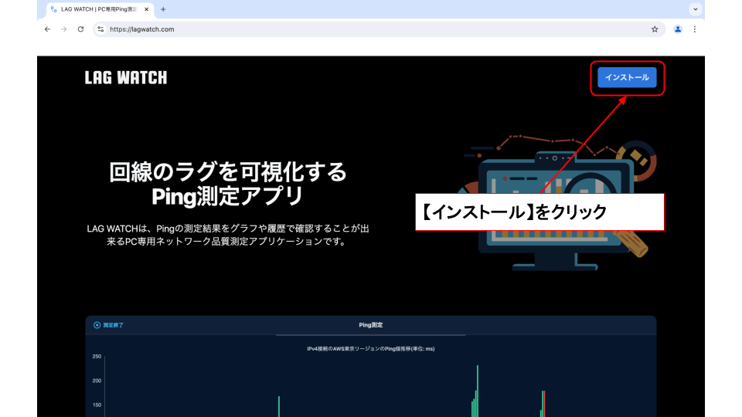The width and height of the screenshot is (742, 417).
Task: Click the tallest green bar in Ping chart
Action: tap(478, 390)
